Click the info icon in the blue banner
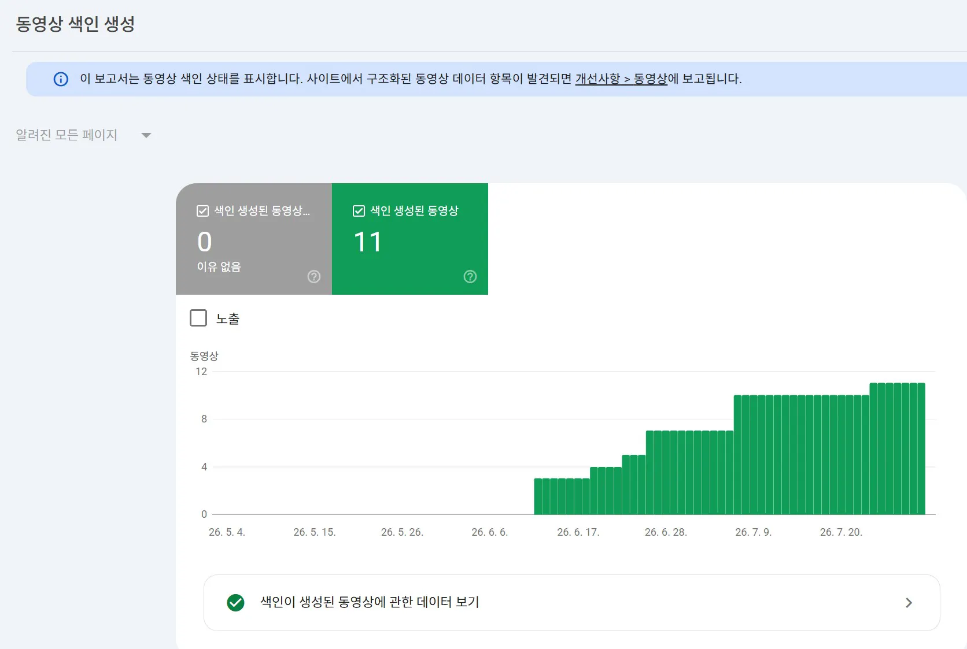 [61, 79]
